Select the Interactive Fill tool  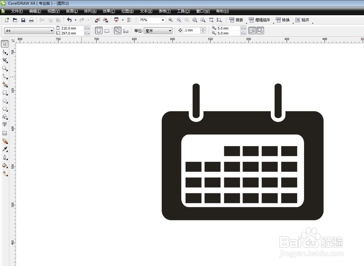tap(5, 173)
